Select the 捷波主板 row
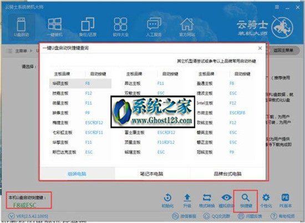The width and height of the screenshot is (305, 223). point(225,93)
